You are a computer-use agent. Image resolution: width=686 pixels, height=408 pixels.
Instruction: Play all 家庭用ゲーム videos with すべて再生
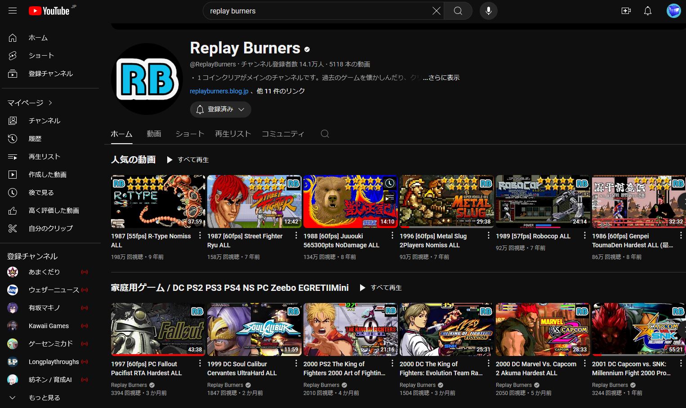click(x=380, y=288)
